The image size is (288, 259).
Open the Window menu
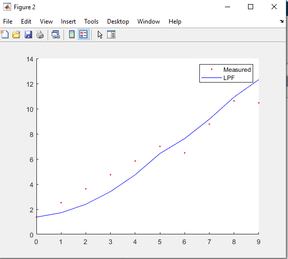(x=149, y=22)
